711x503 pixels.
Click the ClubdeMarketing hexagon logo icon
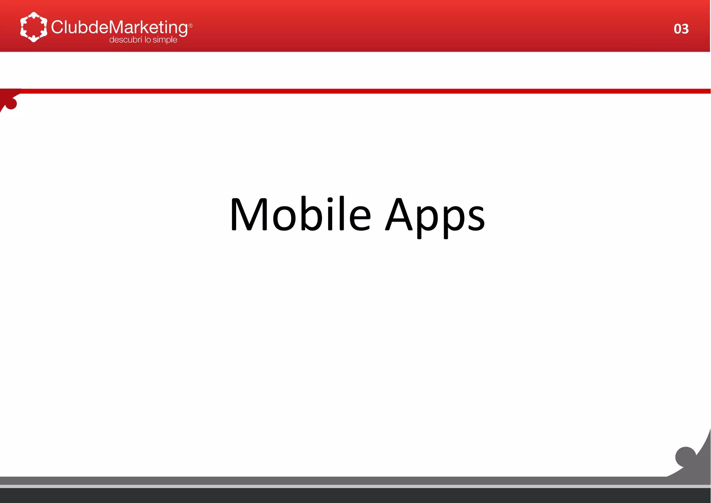click(34, 27)
